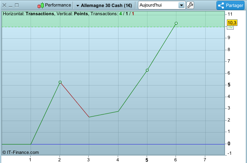Click the Vertical: Points label

(72, 14)
